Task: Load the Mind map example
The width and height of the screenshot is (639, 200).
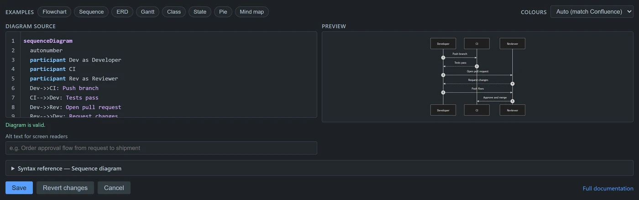Action: pos(252,12)
